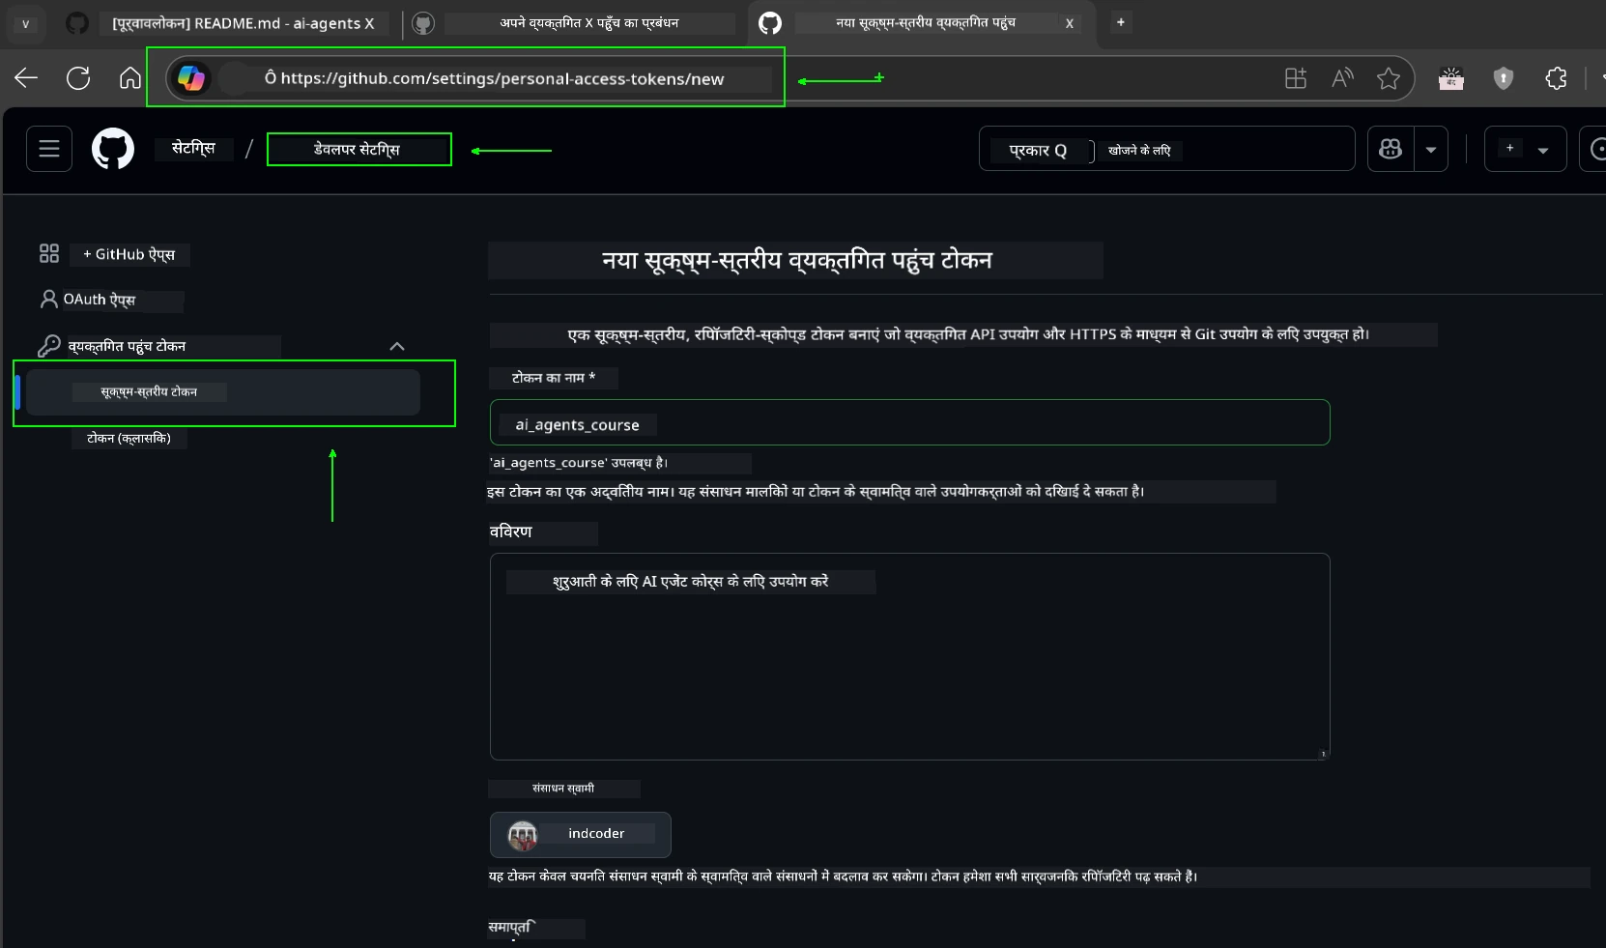Activate the Read Aloud icon in the toolbar
The image size is (1606, 948).
[x=1342, y=78]
